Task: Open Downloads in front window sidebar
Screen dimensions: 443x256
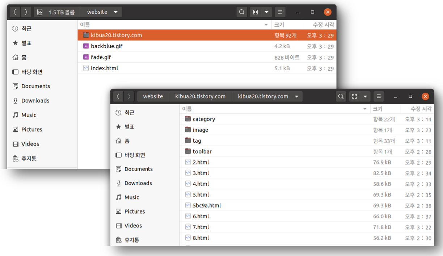Action: (x=145, y=183)
